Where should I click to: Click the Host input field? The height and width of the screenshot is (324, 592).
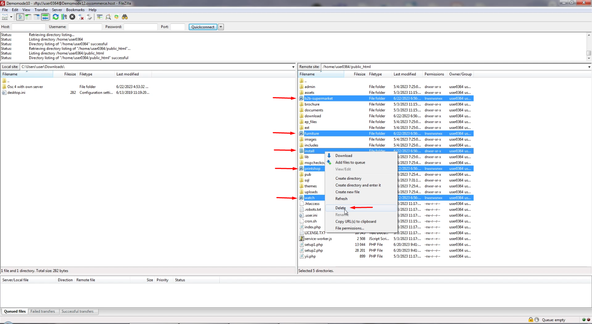(28, 27)
